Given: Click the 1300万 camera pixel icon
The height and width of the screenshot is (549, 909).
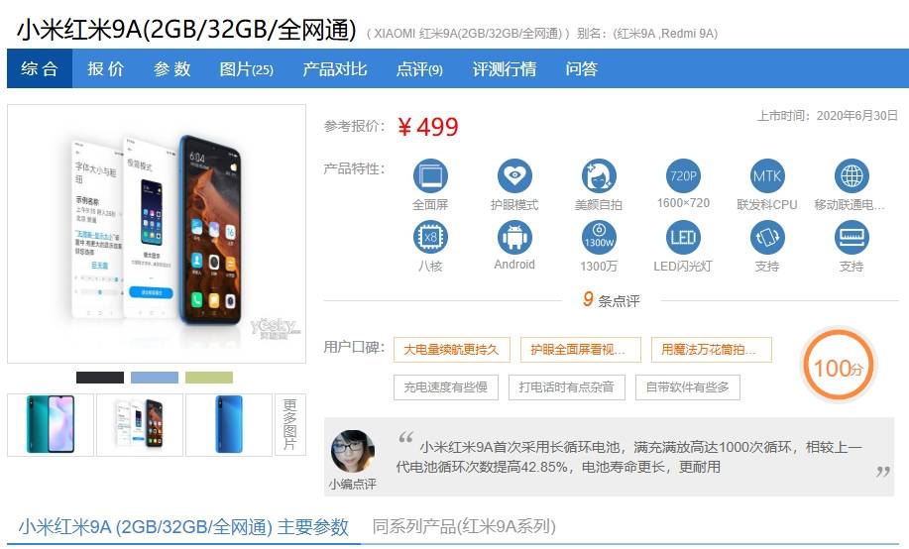Looking at the screenshot, I should 599,238.
